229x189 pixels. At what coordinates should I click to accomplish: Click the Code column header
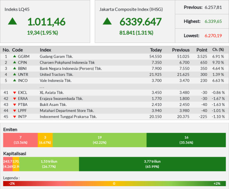[18, 50]
